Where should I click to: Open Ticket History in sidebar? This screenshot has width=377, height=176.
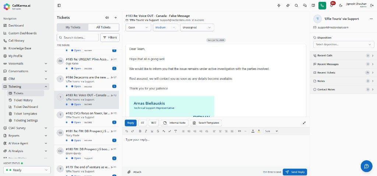pyautogui.click(x=25, y=100)
